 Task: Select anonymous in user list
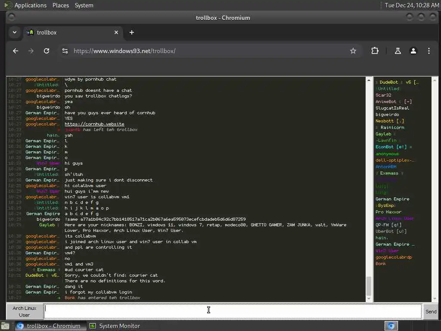coord(387,154)
